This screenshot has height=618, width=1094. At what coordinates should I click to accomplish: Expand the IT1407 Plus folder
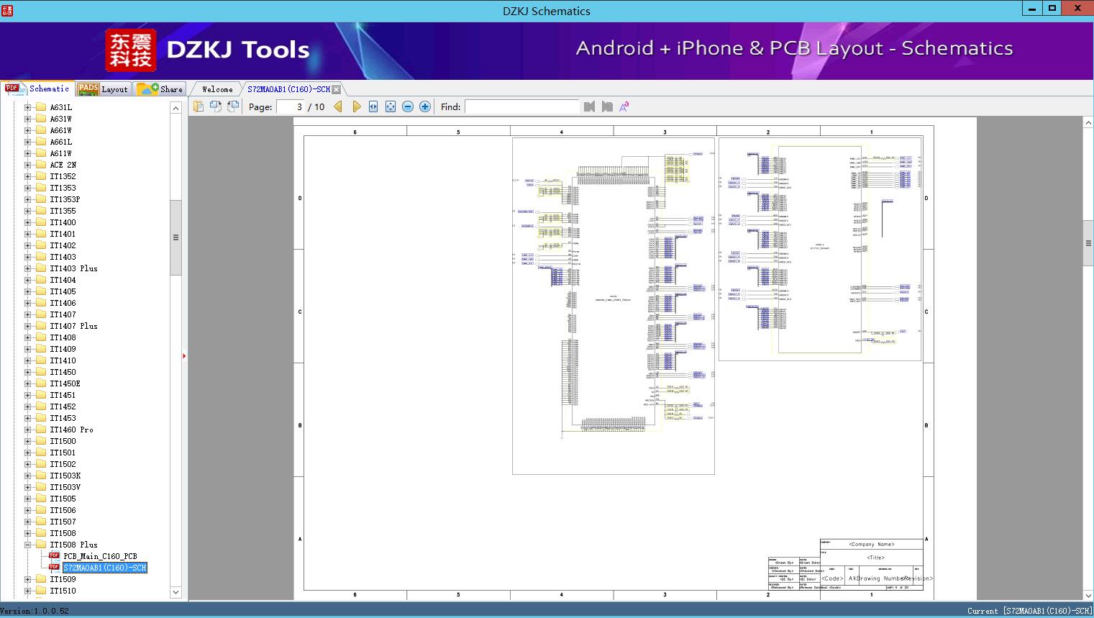click(x=28, y=326)
